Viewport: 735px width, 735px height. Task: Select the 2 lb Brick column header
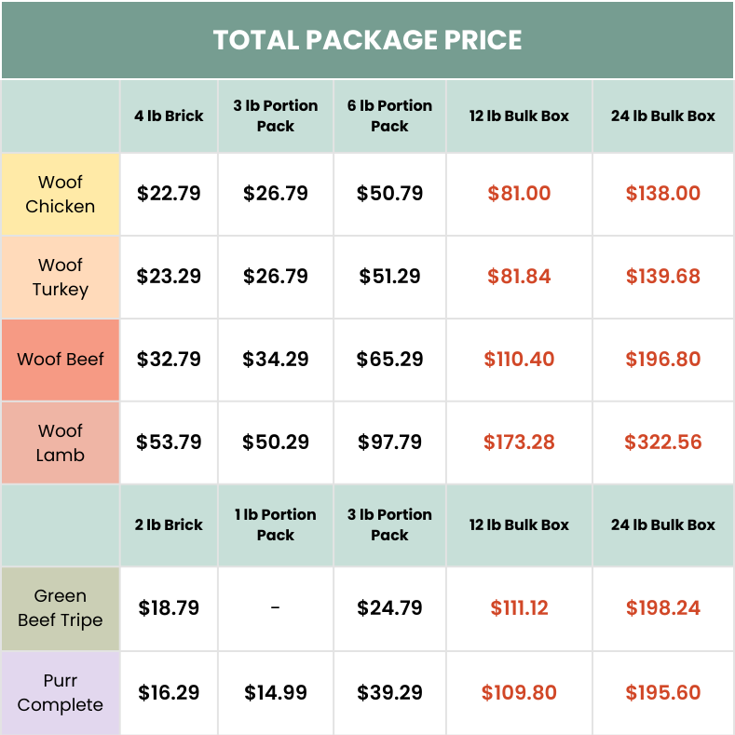click(x=169, y=524)
